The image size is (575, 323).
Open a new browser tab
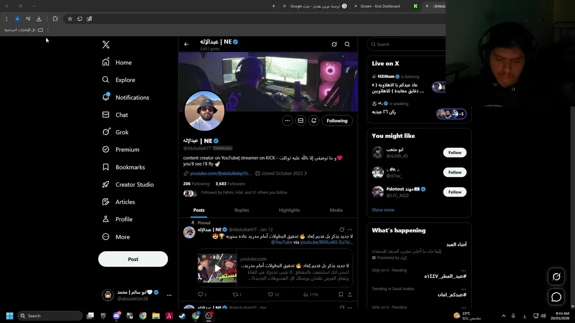[x=274, y=6]
